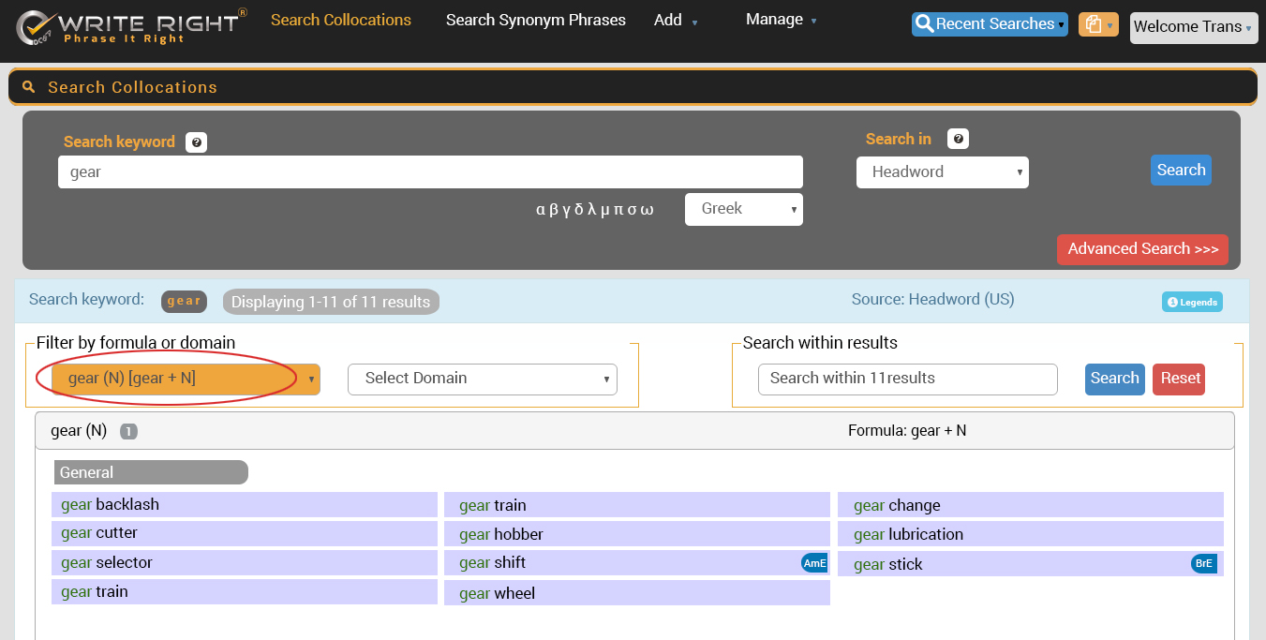Click the Write Right logo
Image resolution: width=1266 pixels, height=640 pixels.
click(x=131, y=26)
